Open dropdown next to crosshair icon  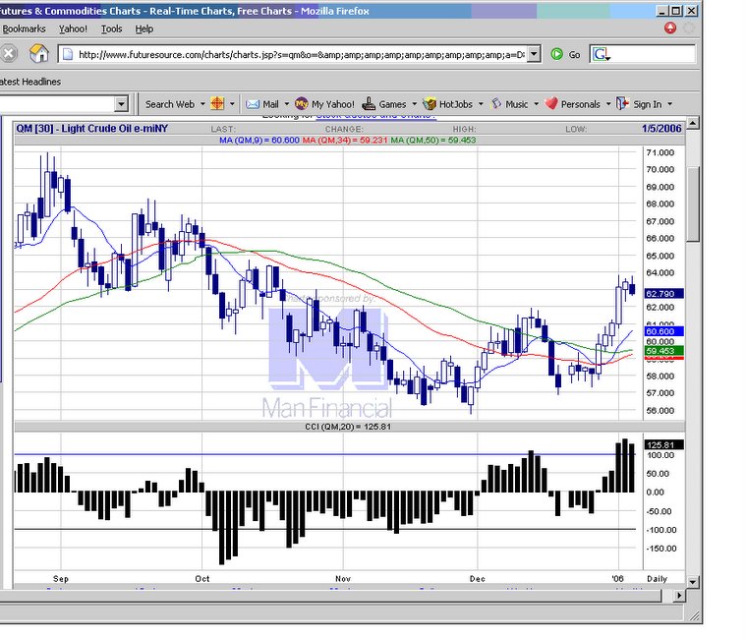coord(232,104)
